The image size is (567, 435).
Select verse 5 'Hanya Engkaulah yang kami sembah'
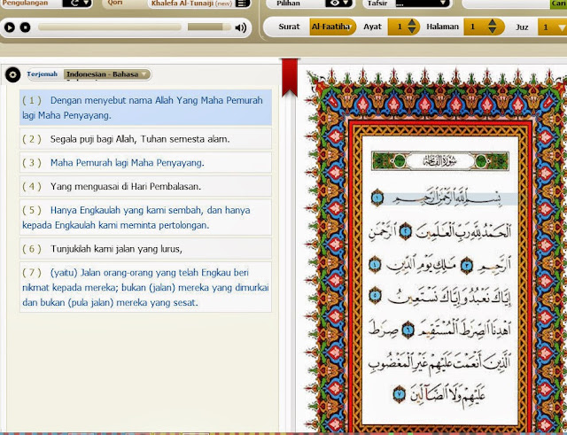tap(145, 217)
